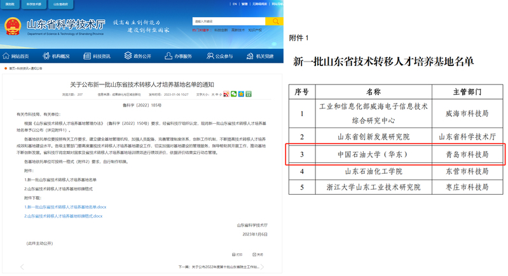Click the 打印 print button below article
The height and width of the screenshot is (276, 508).
(237, 254)
